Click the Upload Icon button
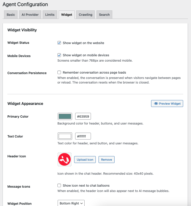 pos(85,159)
